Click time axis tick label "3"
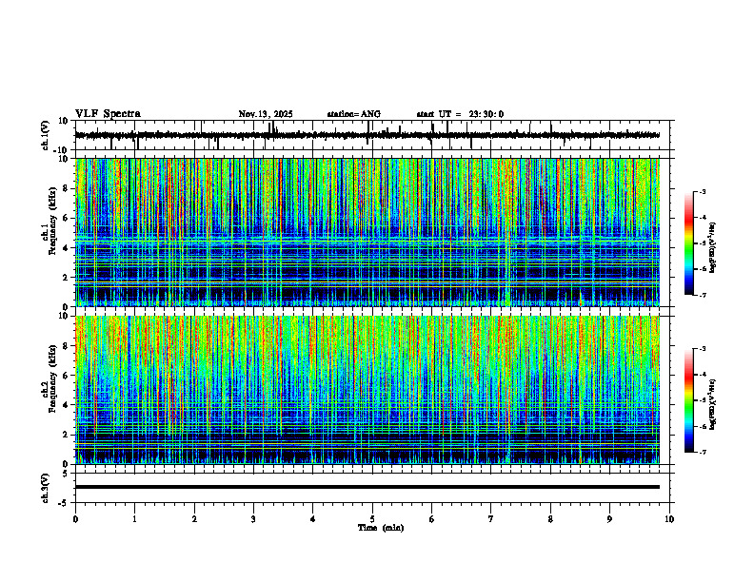 253,519
